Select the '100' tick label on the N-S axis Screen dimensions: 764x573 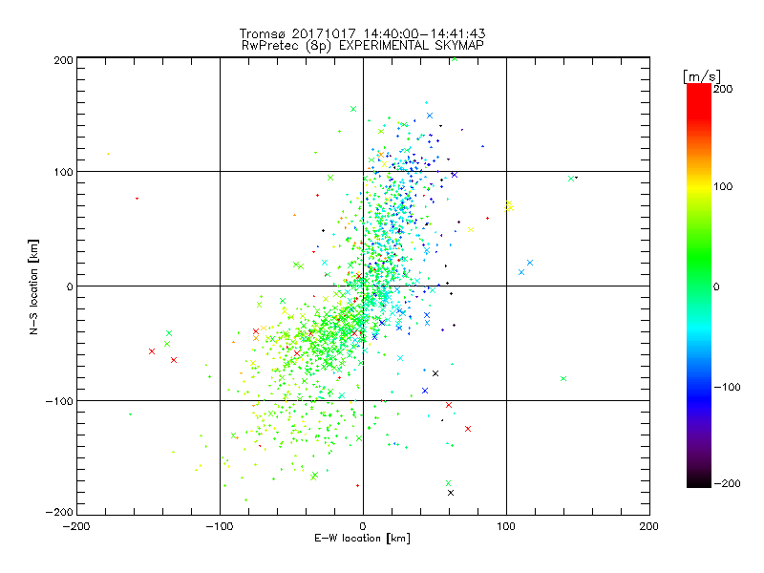(63, 172)
